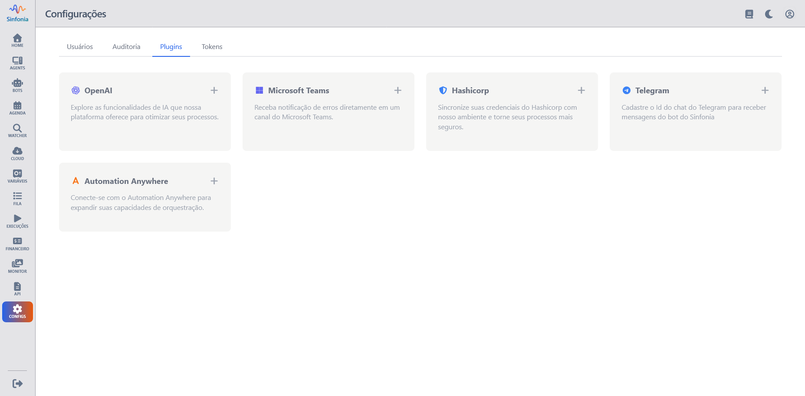Toggle dark mode with moon icon
Screen dimensions: 805x396
point(769,14)
